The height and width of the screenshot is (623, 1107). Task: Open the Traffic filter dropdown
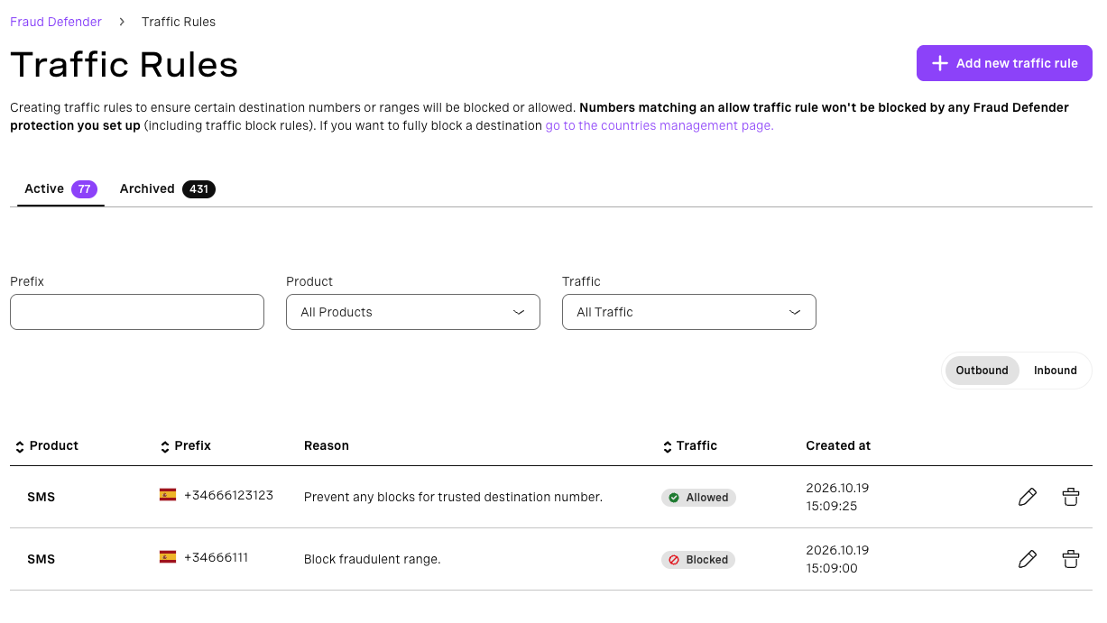689,312
